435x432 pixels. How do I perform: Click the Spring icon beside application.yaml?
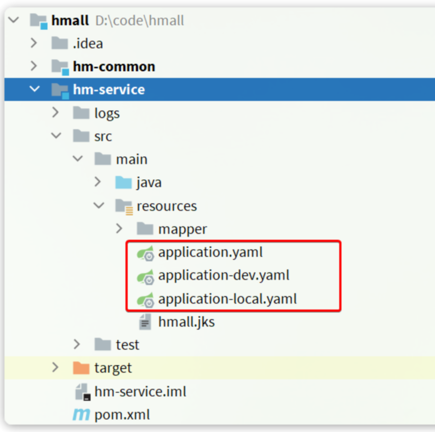click(146, 253)
